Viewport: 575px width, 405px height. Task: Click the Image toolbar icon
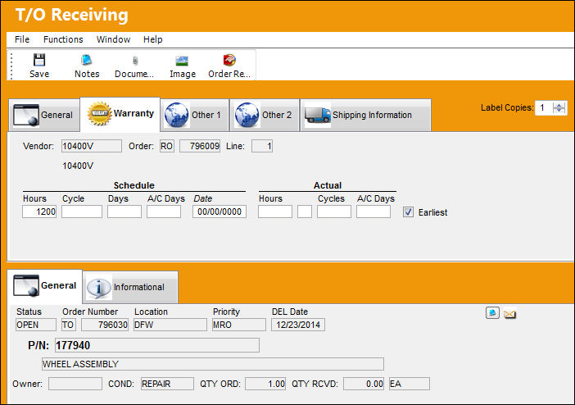point(182,61)
